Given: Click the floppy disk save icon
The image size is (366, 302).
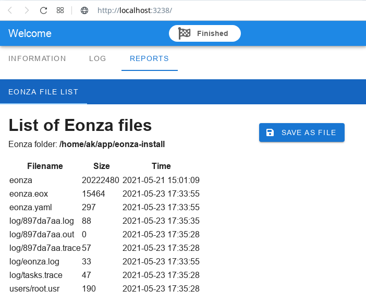Looking at the screenshot, I should 270,132.
